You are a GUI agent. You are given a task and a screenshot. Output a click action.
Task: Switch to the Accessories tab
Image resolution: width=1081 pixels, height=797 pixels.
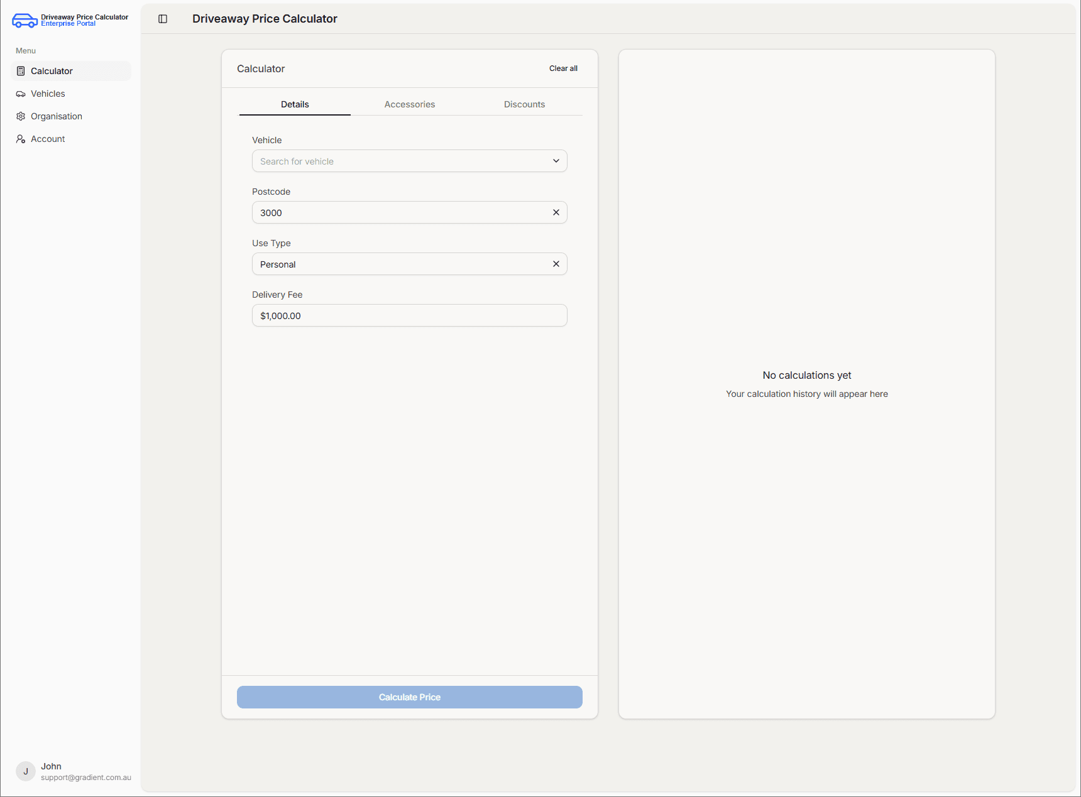[x=409, y=104]
